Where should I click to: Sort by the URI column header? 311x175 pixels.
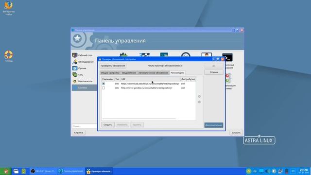150,79
